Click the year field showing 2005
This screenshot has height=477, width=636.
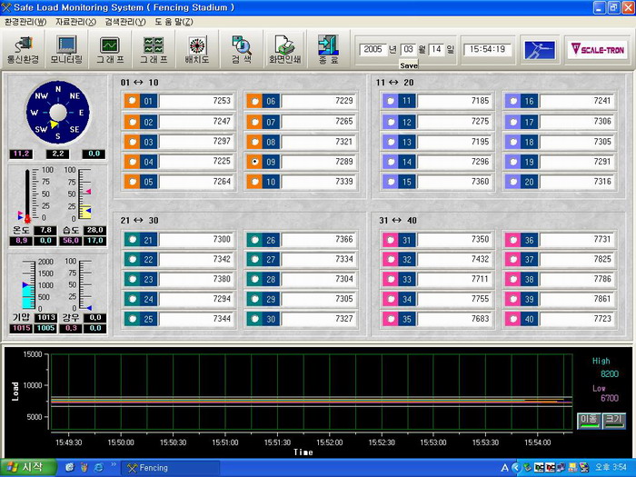pyautogui.click(x=371, y=49)
